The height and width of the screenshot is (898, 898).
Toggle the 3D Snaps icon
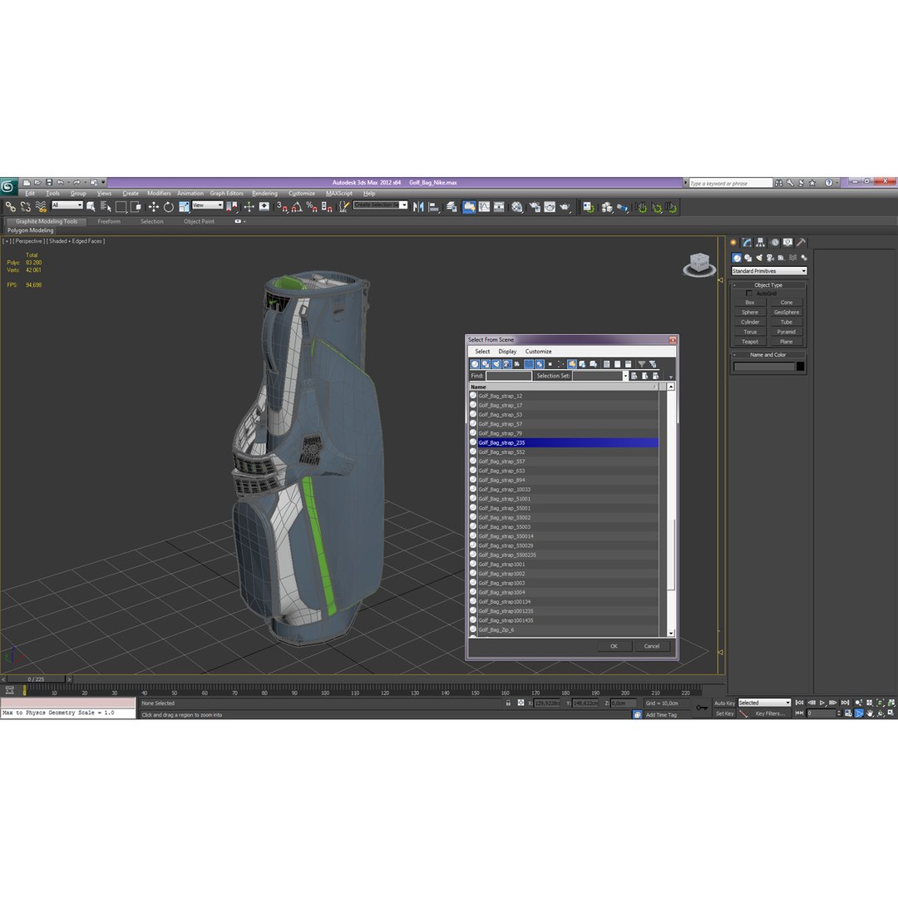[x=282, y=207]
